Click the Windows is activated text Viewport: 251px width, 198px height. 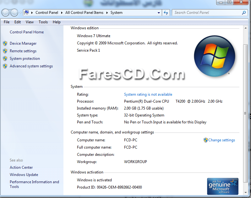94,180
